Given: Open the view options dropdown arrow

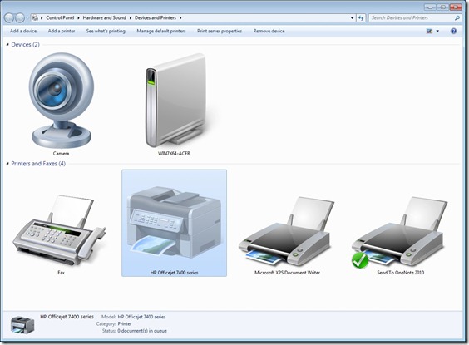Looking at the screenshot, I should click(x=437, y=31).
